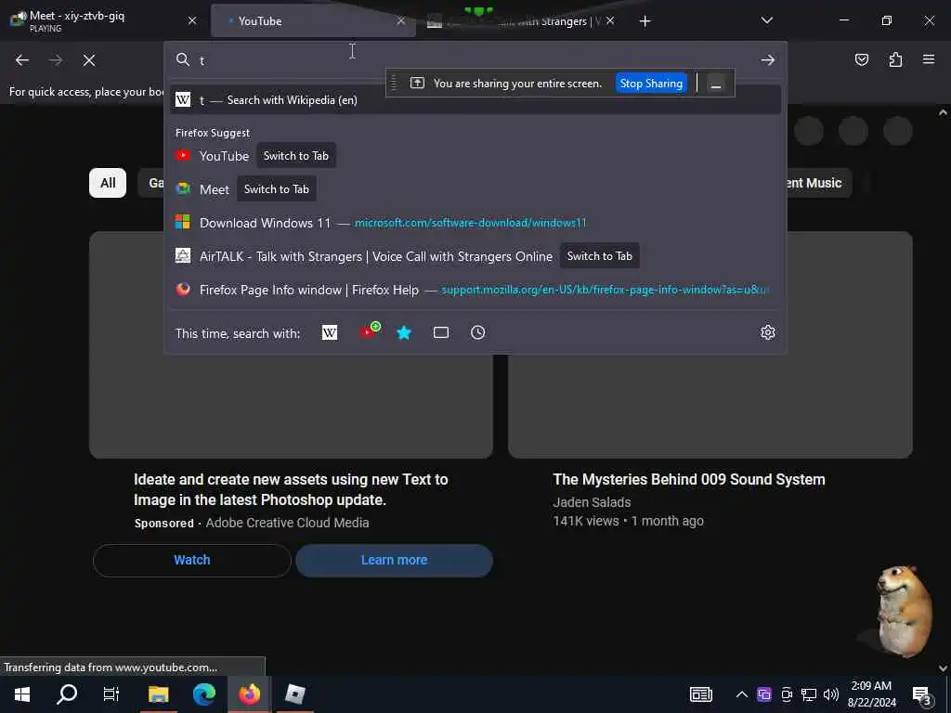Open 'The Mysteries Behind 009 Sound System' title
Viewport: 951px width, 713px height.
(688, 480)
